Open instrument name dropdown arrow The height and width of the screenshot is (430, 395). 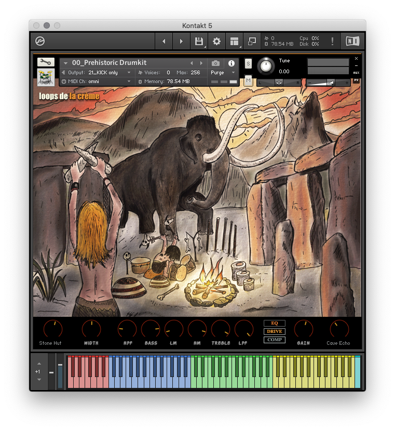(x=65, y=63)
